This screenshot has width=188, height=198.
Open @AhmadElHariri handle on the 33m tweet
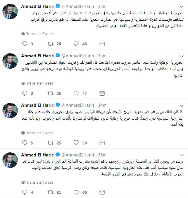pos(78,56)
